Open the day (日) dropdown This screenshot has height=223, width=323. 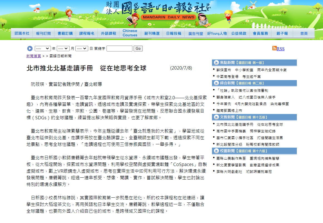click(82, 48)
